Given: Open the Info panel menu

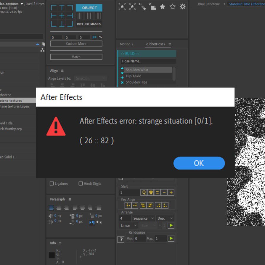Looking at the screenshot, I should pyautogui.click(x=60, y=243).
